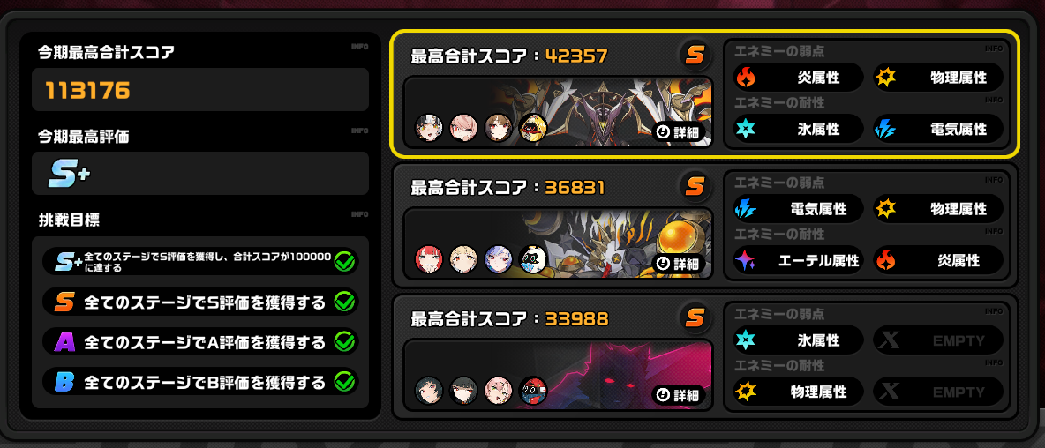Click the checkmark on the S+ 100000 score goal

point(344,262)
